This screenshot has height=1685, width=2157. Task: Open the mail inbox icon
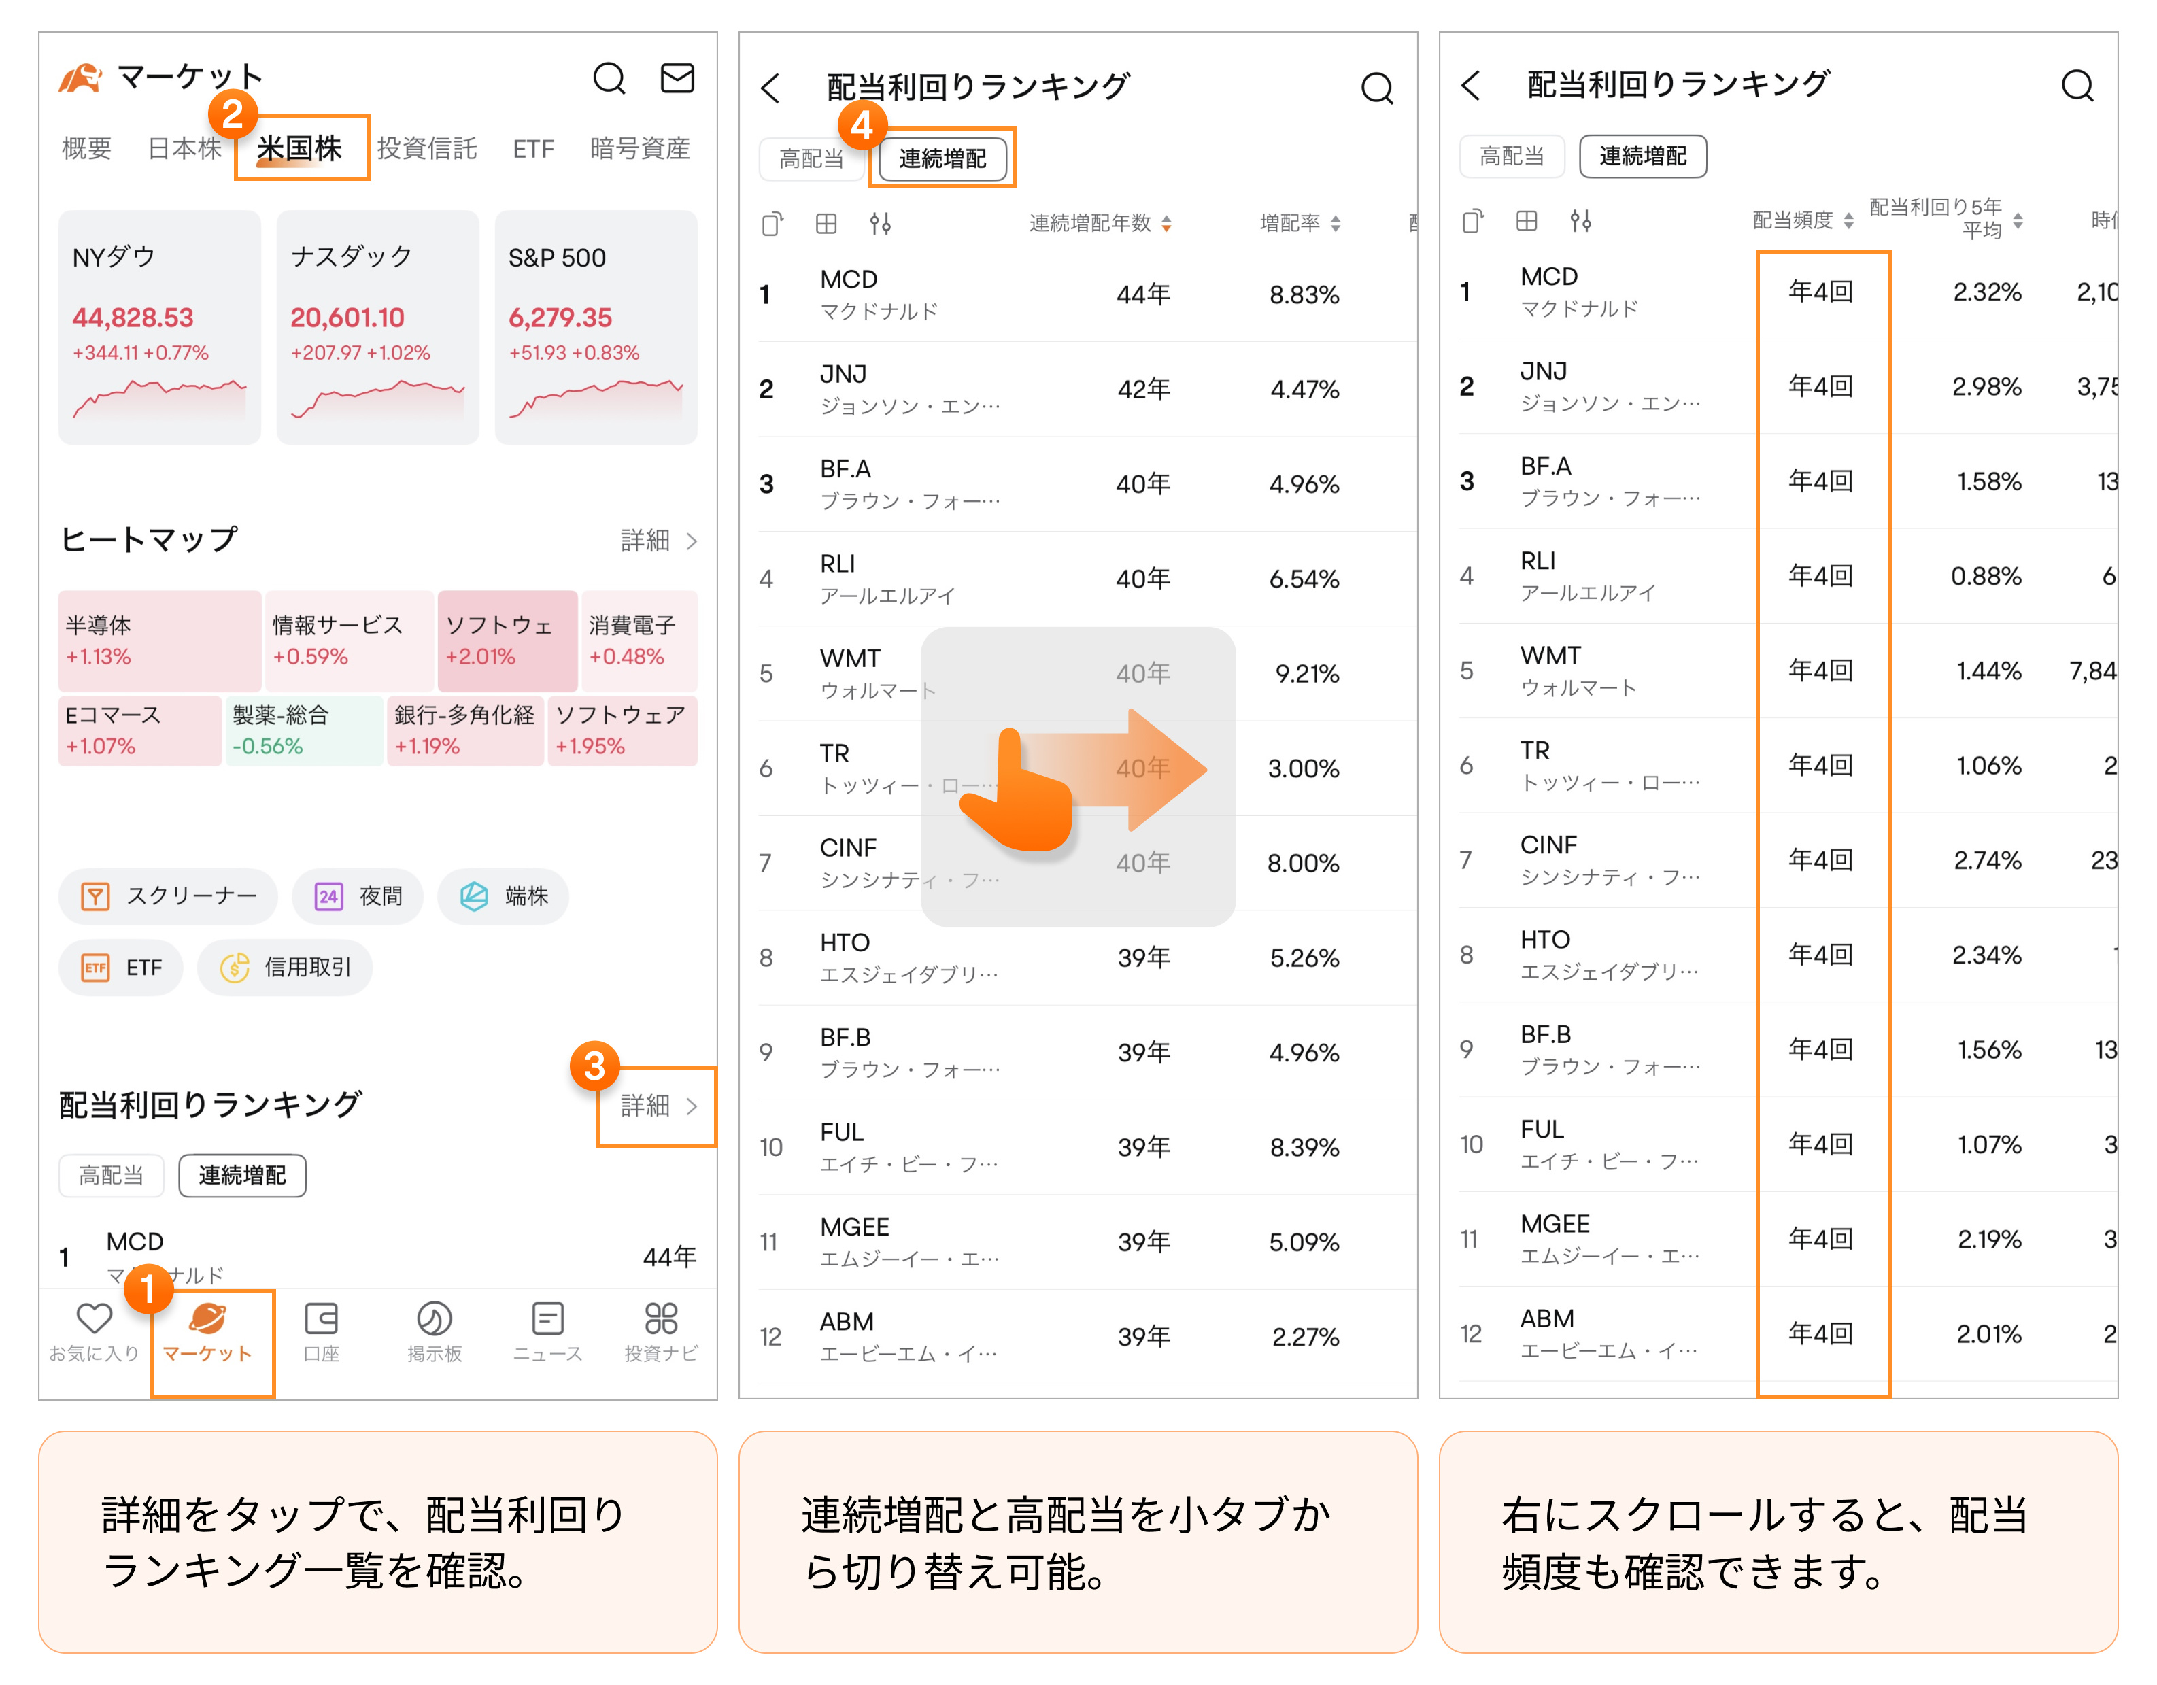[x=677, y=78]
